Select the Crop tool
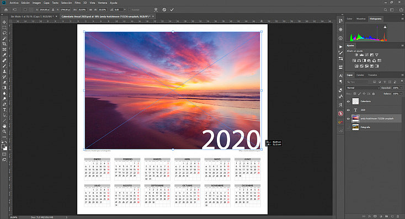The width and height of the screenshot is (405, 219). (4, 44)
